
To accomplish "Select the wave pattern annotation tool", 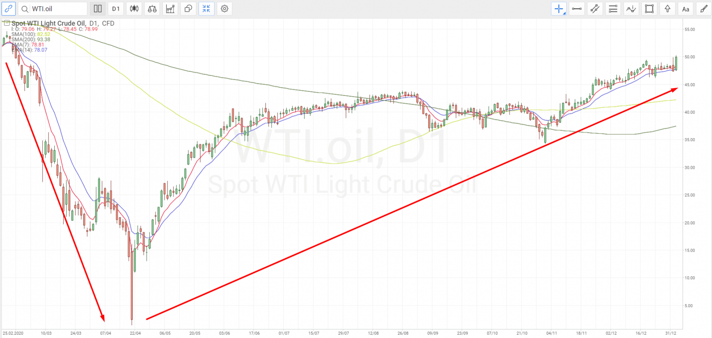I will 631,9.
